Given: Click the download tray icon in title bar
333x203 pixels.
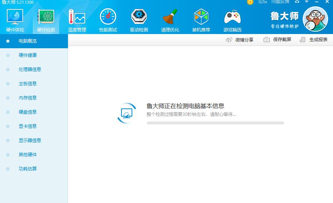Looking at the screenshot, I should point(297,1).
